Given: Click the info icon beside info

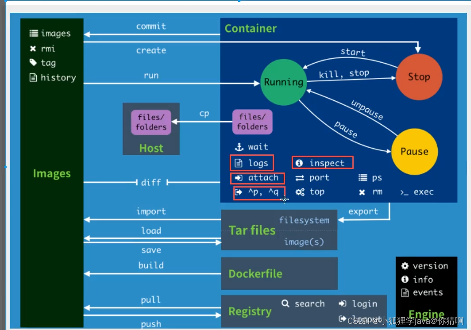Looking at the screenshot, I should (405, 279).
